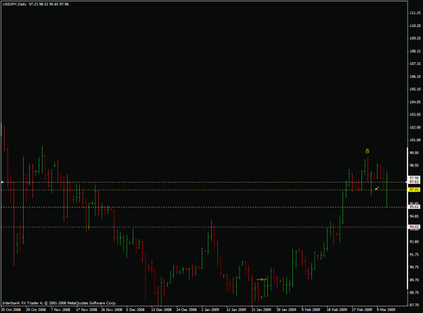Click the 90.75 price scale value
Image resolution: width=423 pixels, height=313 pixels.
pos(414,267)
